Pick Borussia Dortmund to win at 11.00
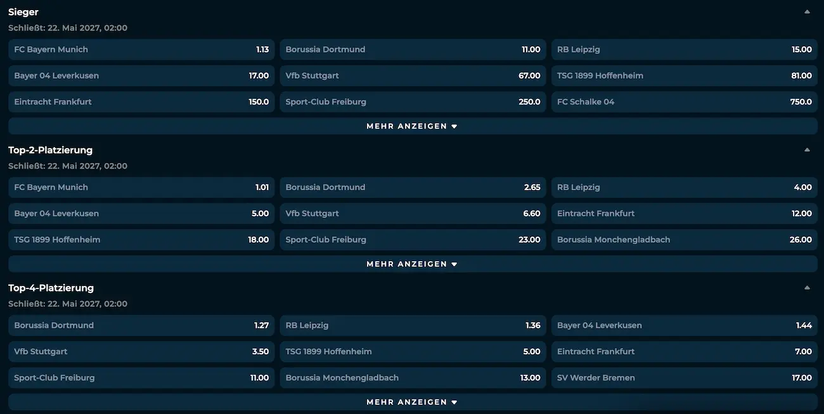Screen dimensions: 824x414 click(x=413, y=49)
